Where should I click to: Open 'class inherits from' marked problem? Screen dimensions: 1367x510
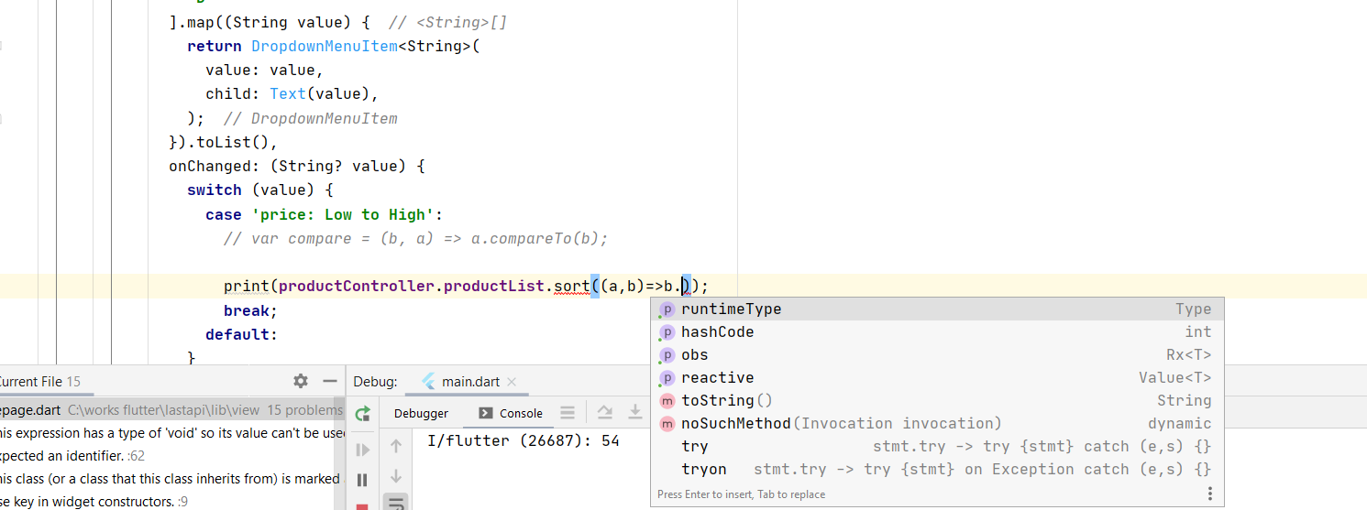pyautogui.click(x=171, y=479)
